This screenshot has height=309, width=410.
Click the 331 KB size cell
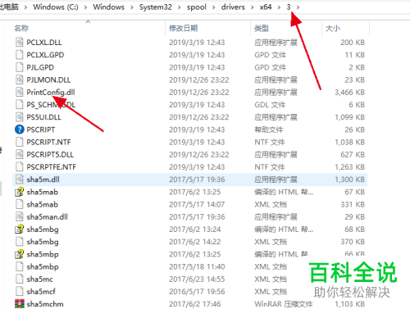tap(353, 204)
